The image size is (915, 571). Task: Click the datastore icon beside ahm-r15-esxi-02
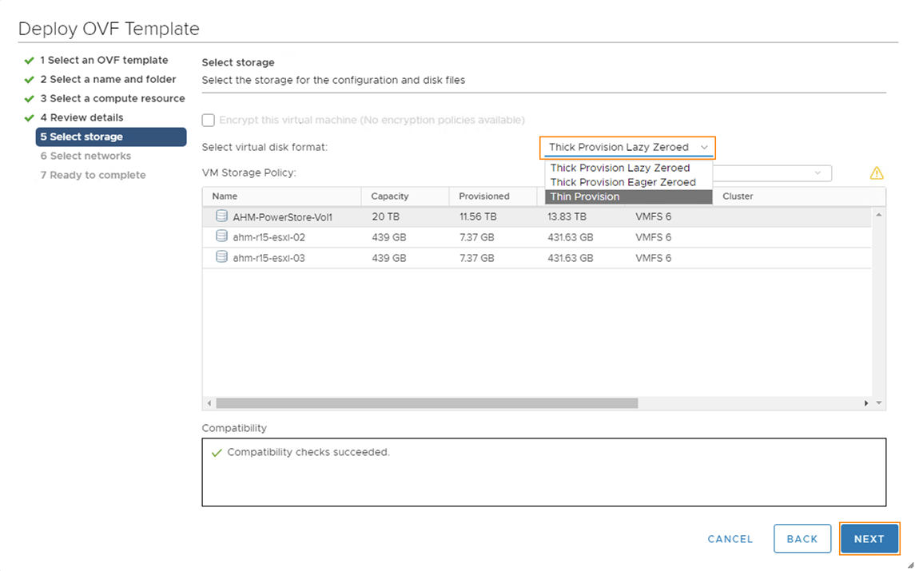click(221, 236)
